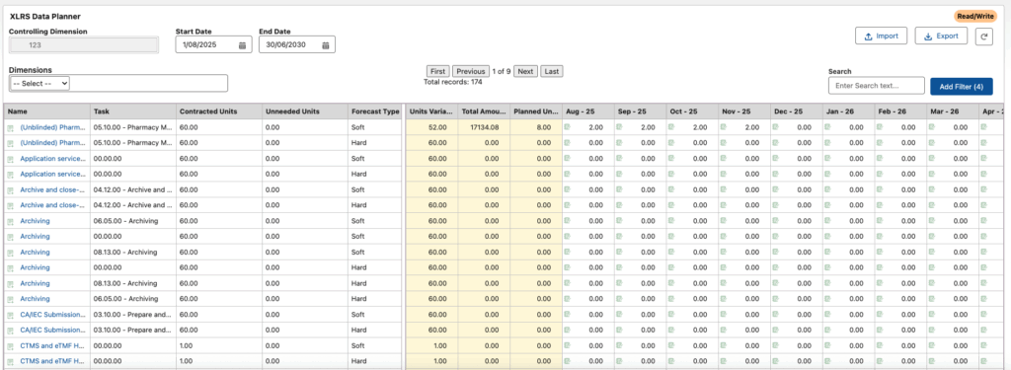The width and height of the screenshot is (1011, 370).
Task: Click the cell icon in Nov - 25 first row
Action: click(724, 127)
